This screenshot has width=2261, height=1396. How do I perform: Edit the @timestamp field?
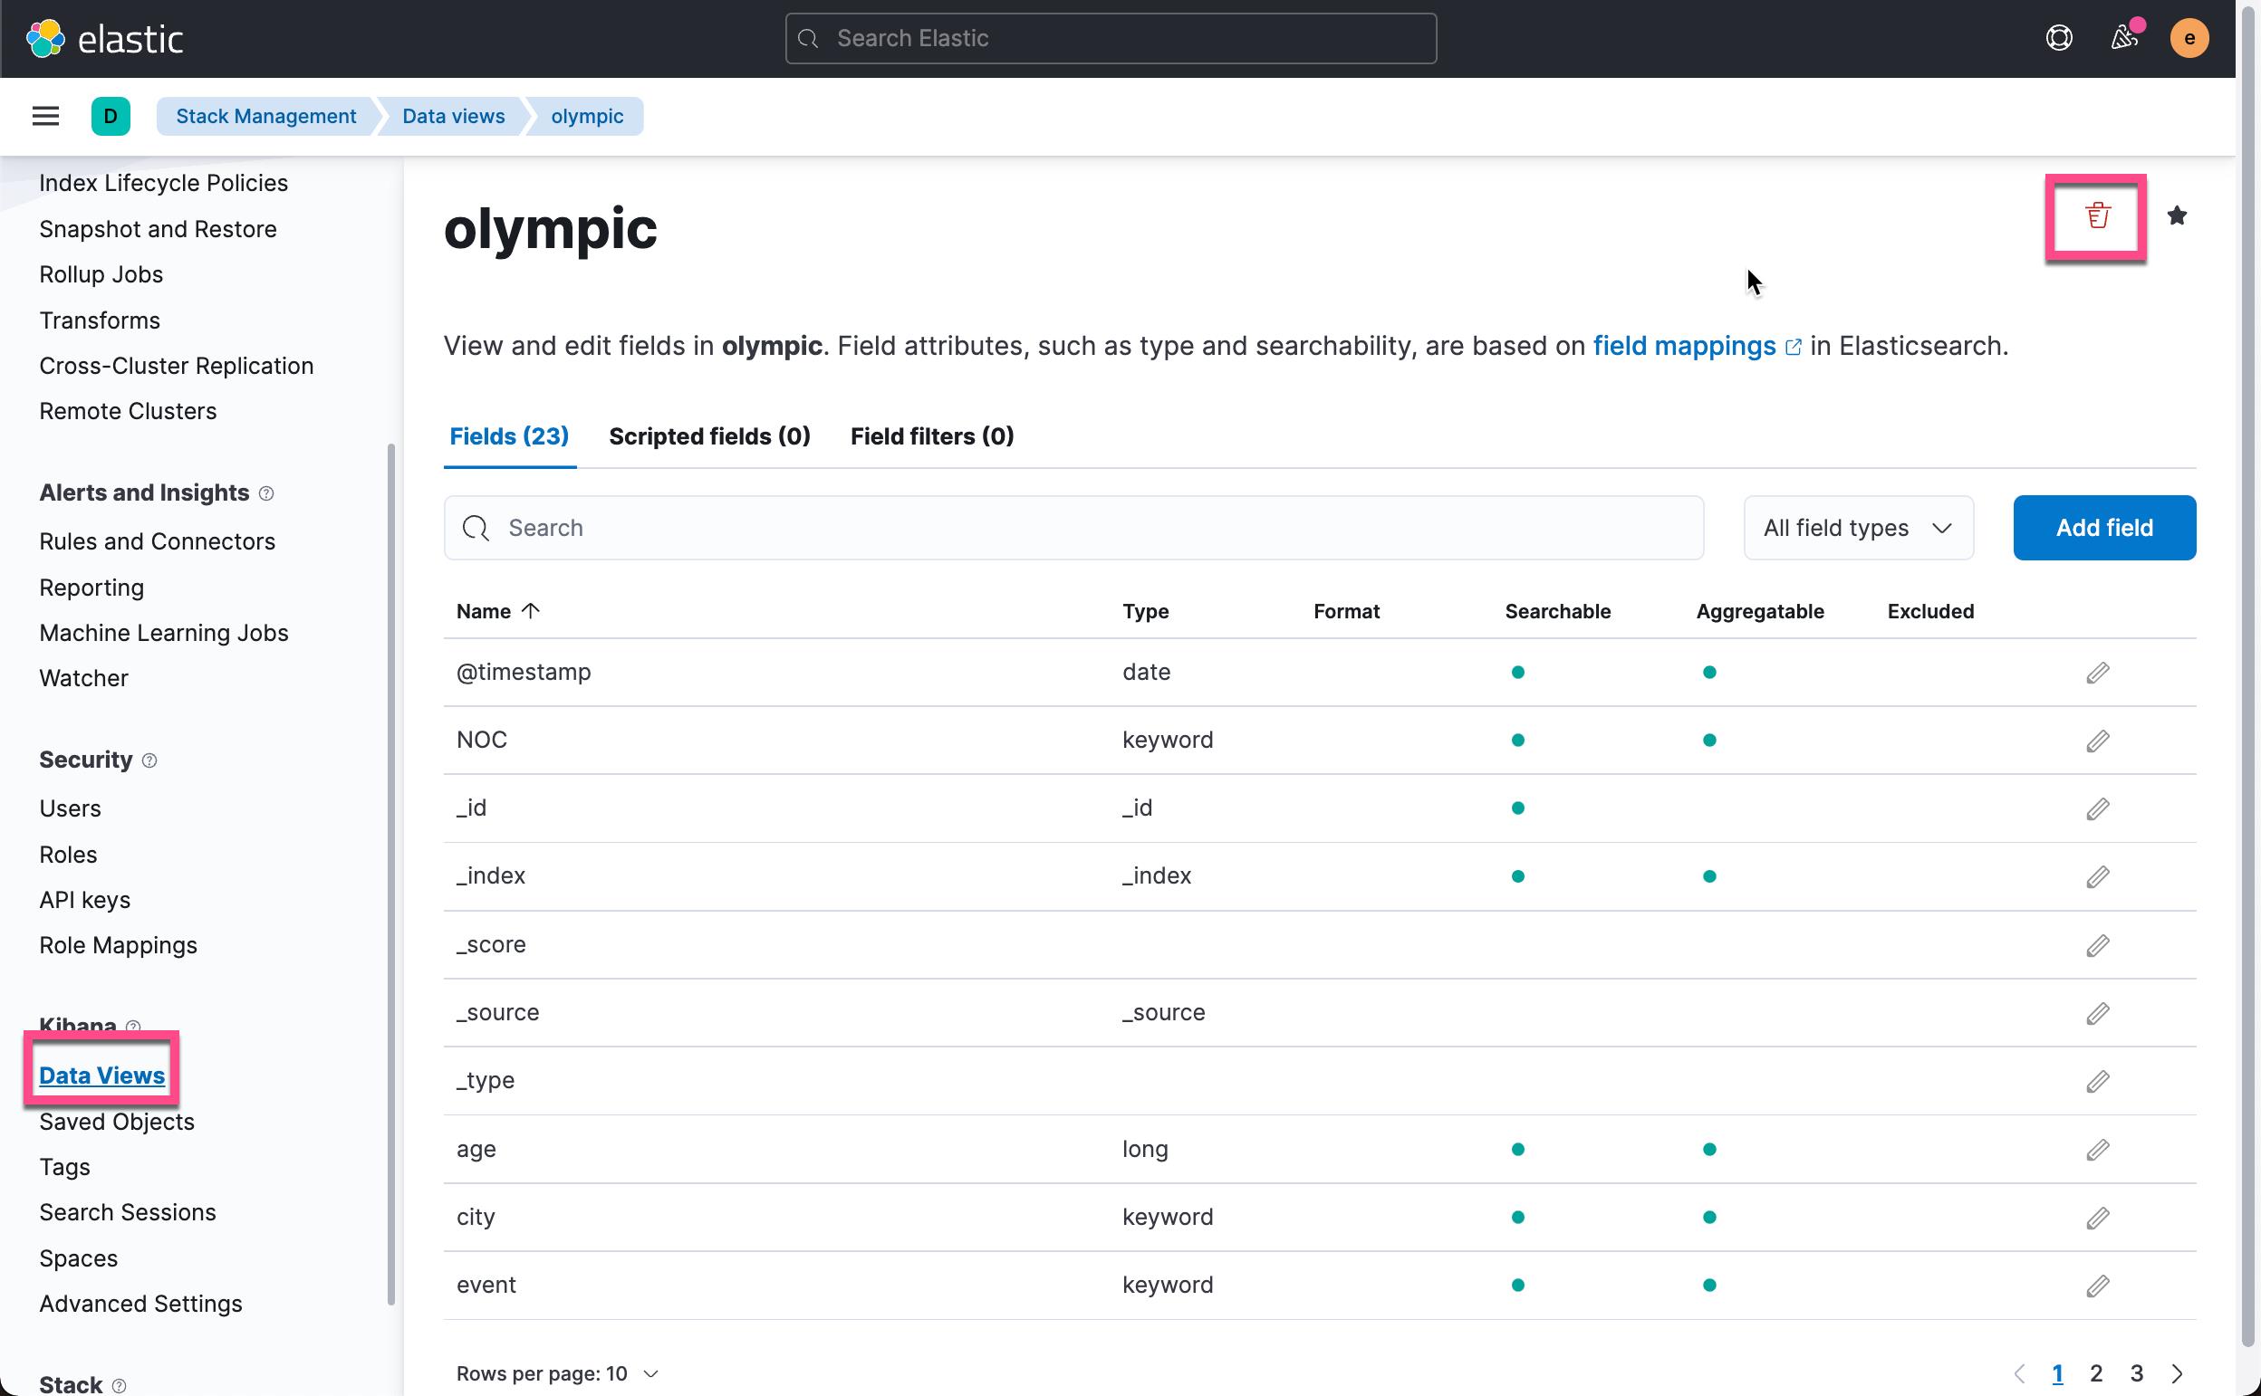(2097, 673)
